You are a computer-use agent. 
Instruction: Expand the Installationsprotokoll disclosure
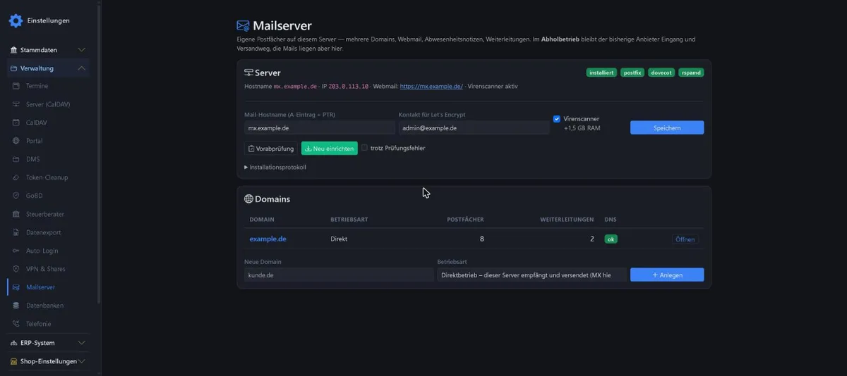click(x=275, y=168)
